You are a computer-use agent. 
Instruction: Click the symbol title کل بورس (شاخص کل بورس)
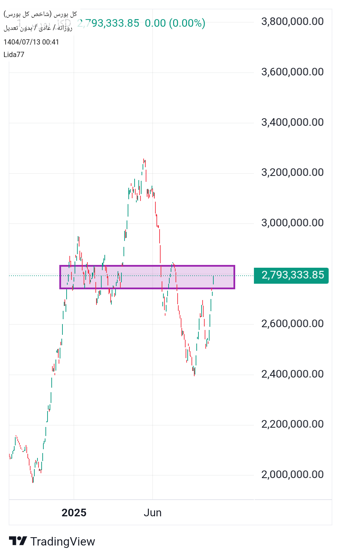40,14
